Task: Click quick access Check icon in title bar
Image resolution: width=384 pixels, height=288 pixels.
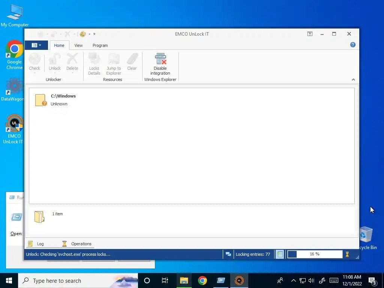Action: click(x=41, y=34)
